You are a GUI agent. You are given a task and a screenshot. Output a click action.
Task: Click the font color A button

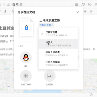click(91, 12)
